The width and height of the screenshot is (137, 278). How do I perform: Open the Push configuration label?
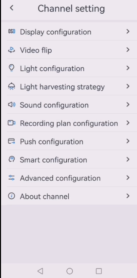coord(52,142)
